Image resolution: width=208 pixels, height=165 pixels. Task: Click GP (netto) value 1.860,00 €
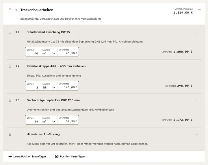(x=183, y=52)
